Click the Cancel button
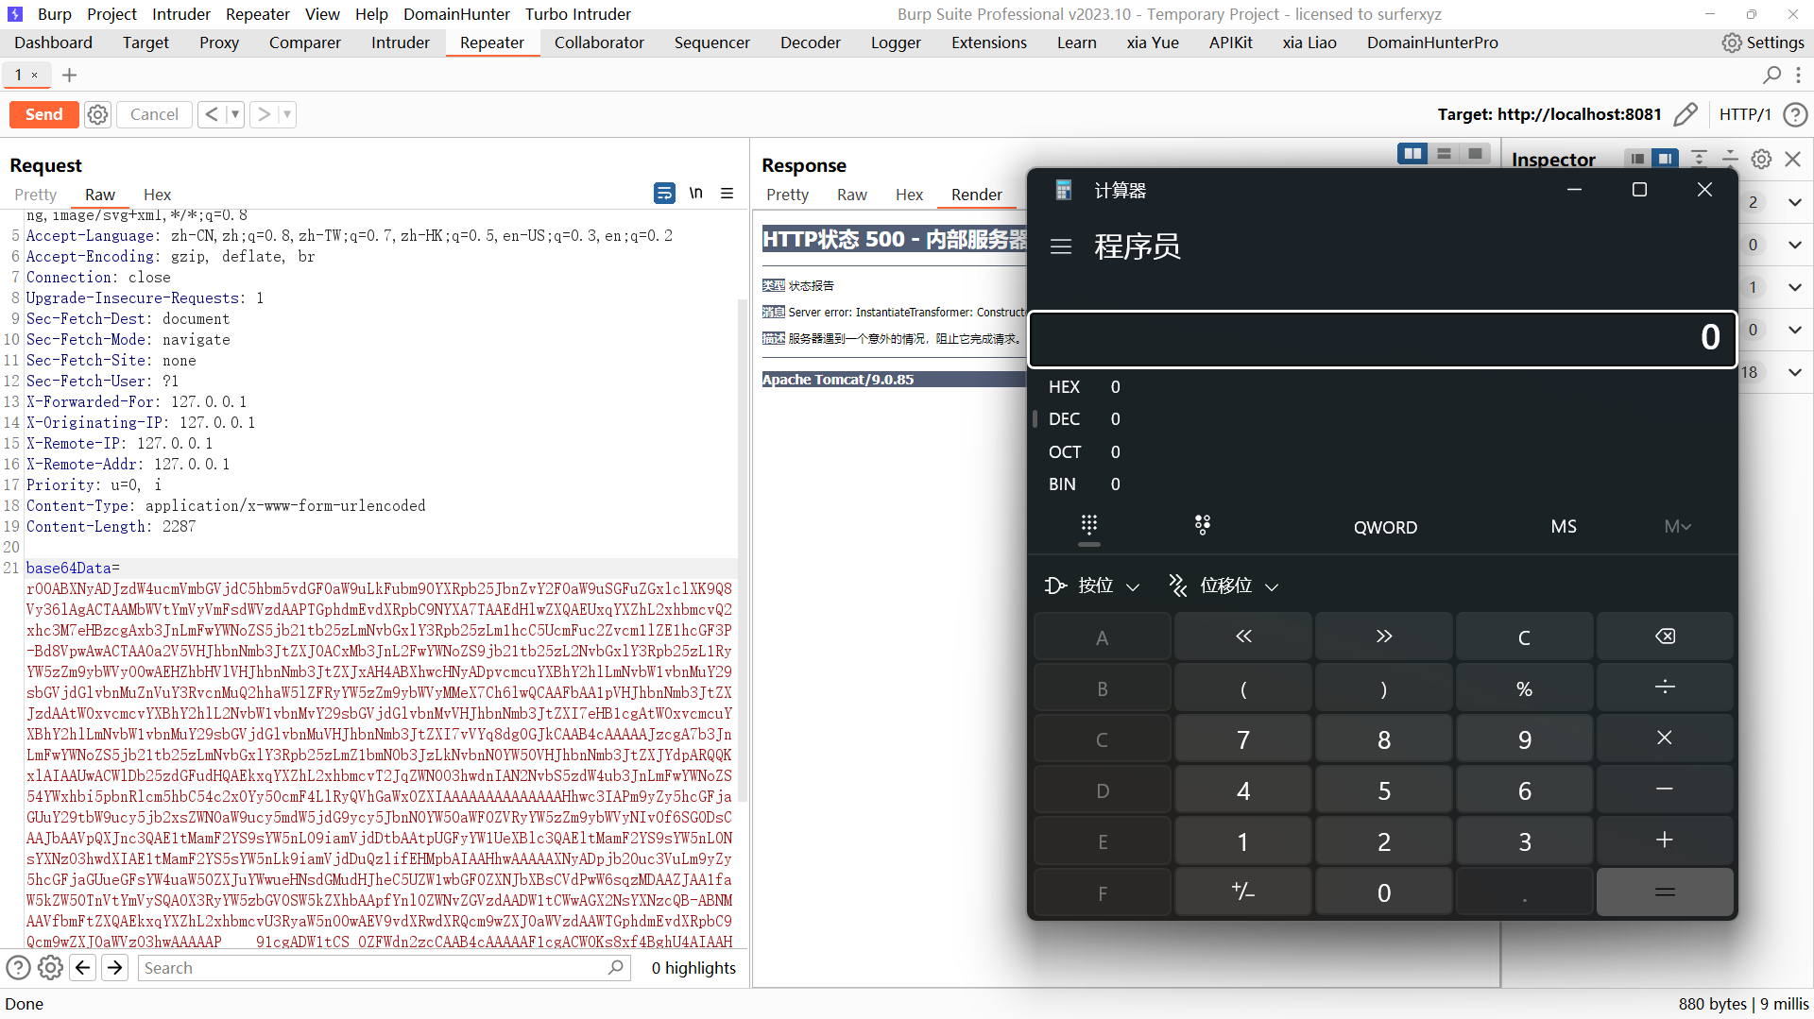This screenshot has height=1019, width=1814. [x=154, y=114]
